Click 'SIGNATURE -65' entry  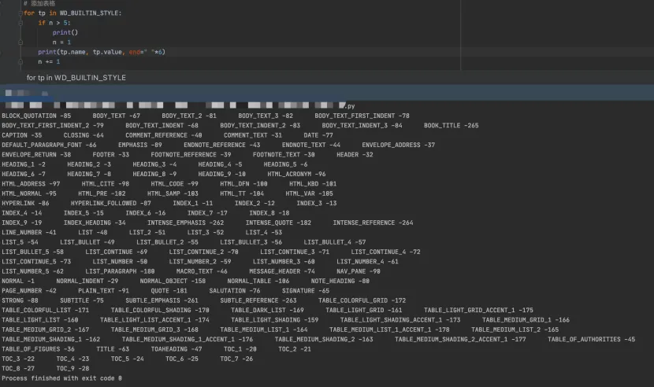(x=306, y=291)
